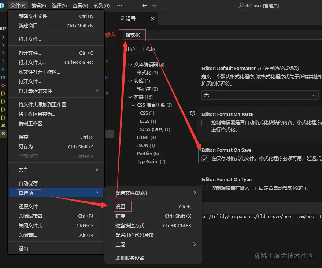322x268 pixels.
Task: Open 联机服务设置 from the submenu
Action: point(153,258)
